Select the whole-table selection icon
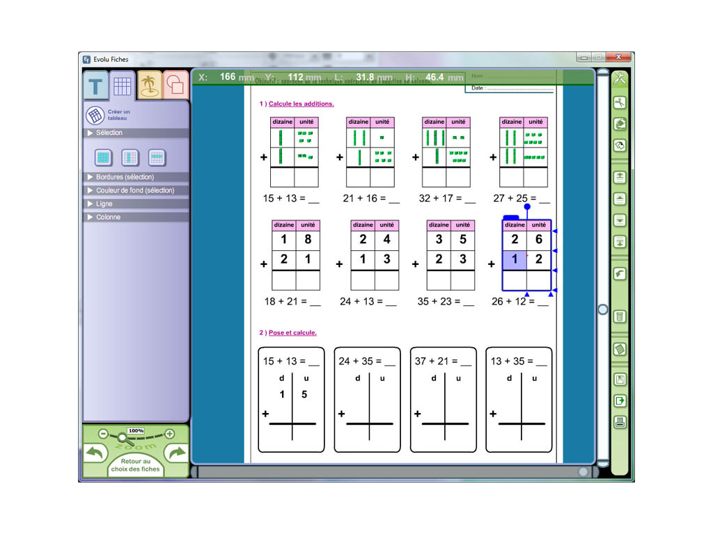 [103, 158]
